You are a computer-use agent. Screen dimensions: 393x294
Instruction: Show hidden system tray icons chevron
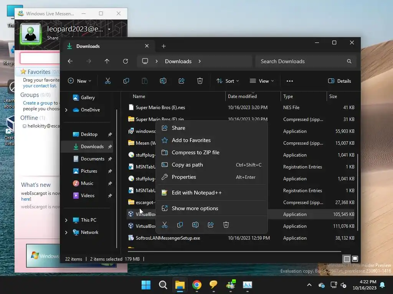click(309, 285)
